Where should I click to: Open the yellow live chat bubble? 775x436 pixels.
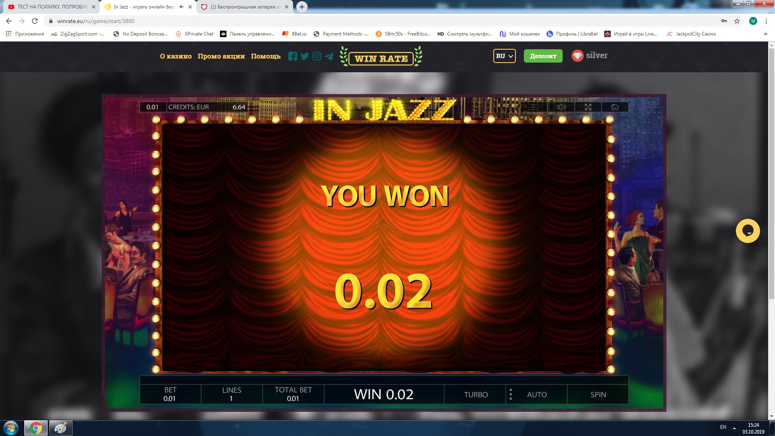748,231
